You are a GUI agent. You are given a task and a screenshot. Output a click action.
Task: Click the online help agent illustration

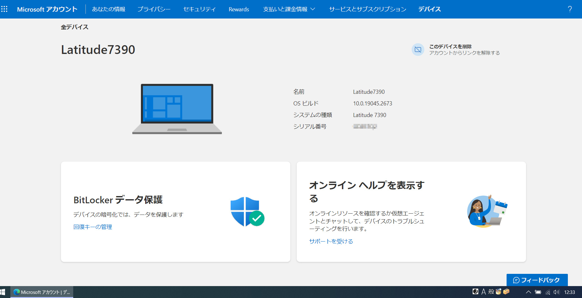click(x=487, y=211)
